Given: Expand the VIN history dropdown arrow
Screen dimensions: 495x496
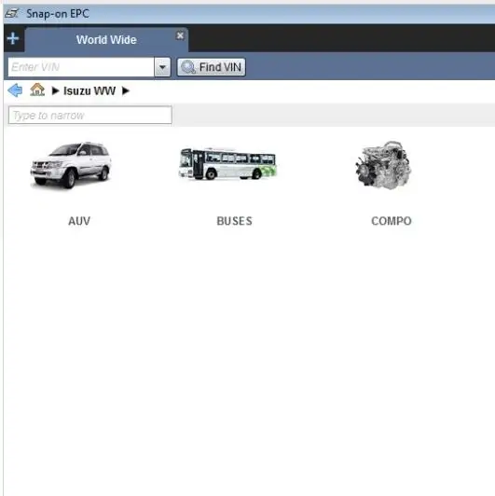Looking at the screenshot, I should 162,67.
